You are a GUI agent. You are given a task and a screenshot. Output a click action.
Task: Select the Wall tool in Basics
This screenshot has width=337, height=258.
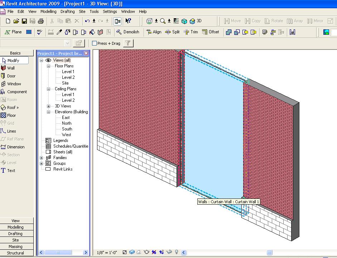pyautogui.click(x=11, y=68)
